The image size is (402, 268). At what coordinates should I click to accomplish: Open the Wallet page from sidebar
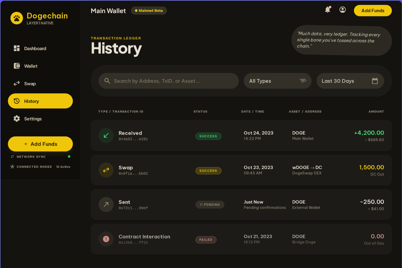(x=40, y=66)
